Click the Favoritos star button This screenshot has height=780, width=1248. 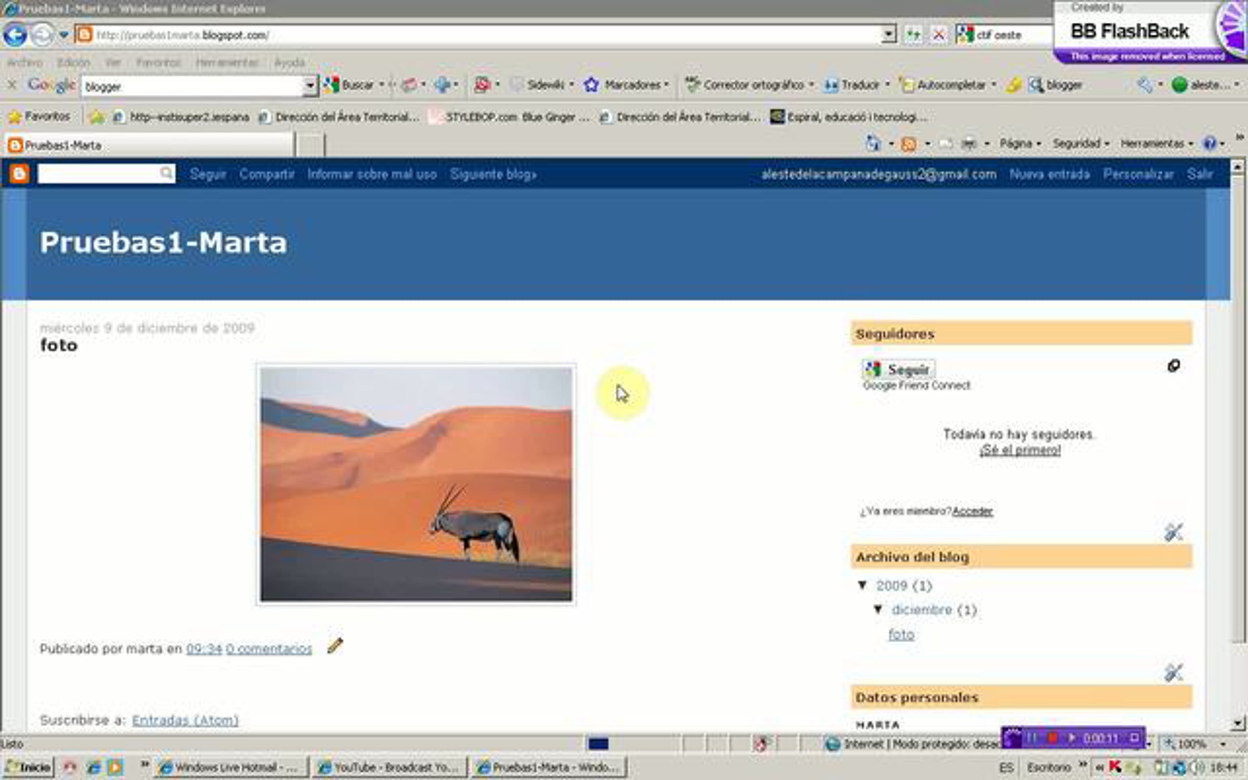point(40,116)
